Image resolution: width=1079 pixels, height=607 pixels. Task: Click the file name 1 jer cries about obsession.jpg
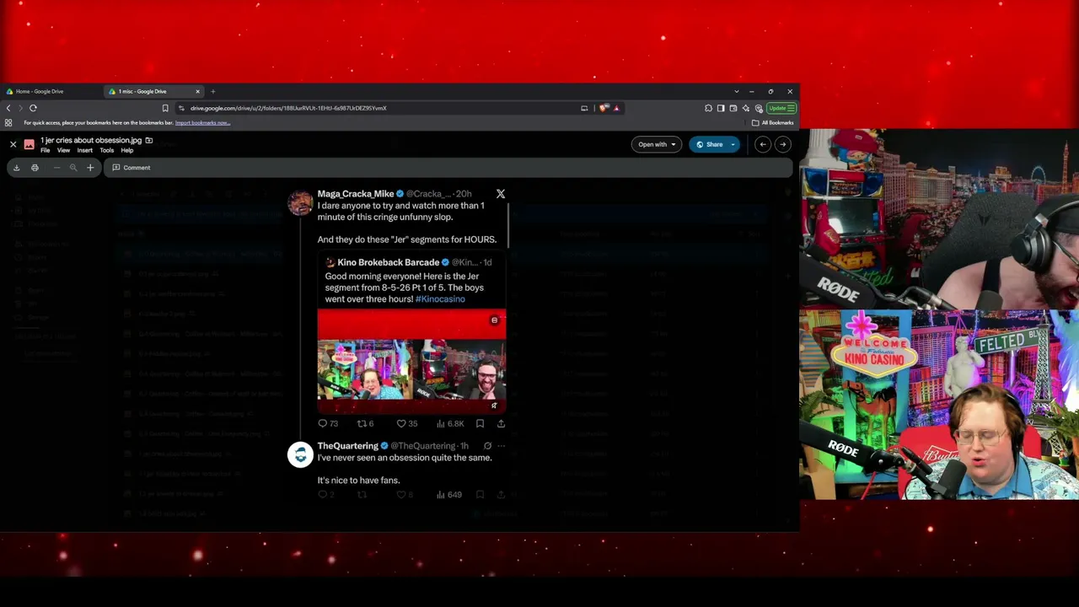click(x=91, y=140)
